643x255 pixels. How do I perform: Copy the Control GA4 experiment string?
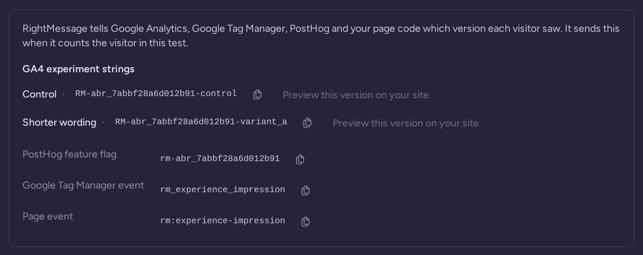pos(257,95)
